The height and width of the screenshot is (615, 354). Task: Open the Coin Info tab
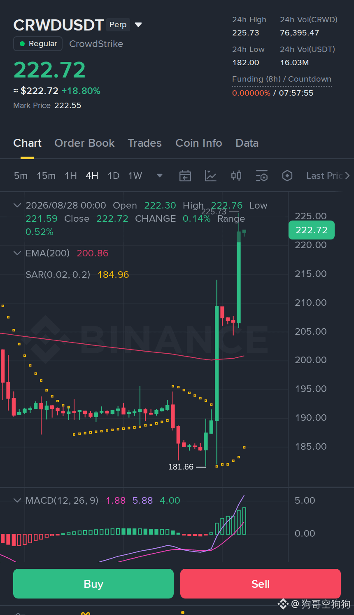[199, 143]
